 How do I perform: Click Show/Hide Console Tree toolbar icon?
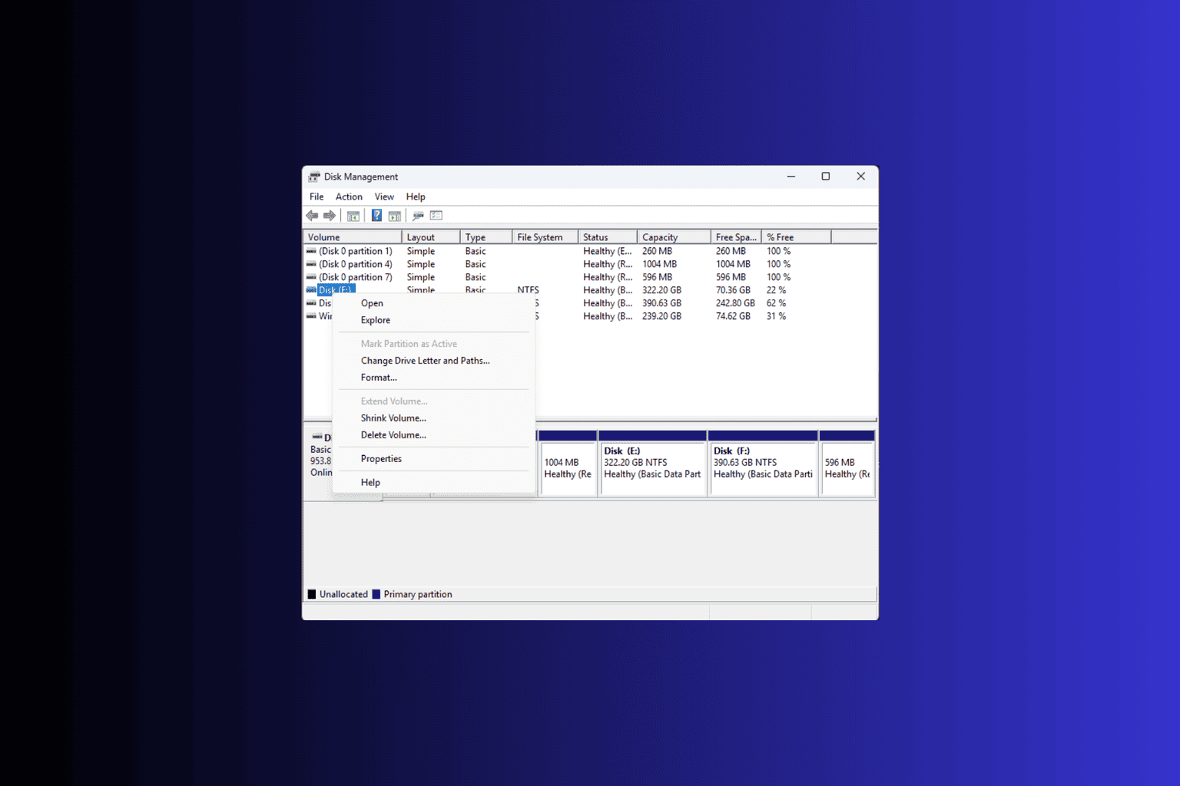tap(353, 216)
